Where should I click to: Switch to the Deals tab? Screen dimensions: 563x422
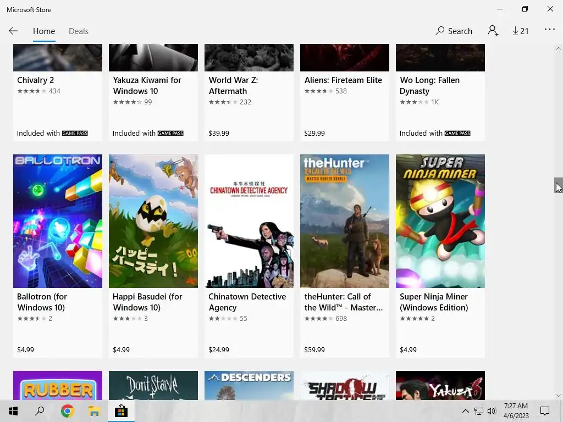click(78, 31)
